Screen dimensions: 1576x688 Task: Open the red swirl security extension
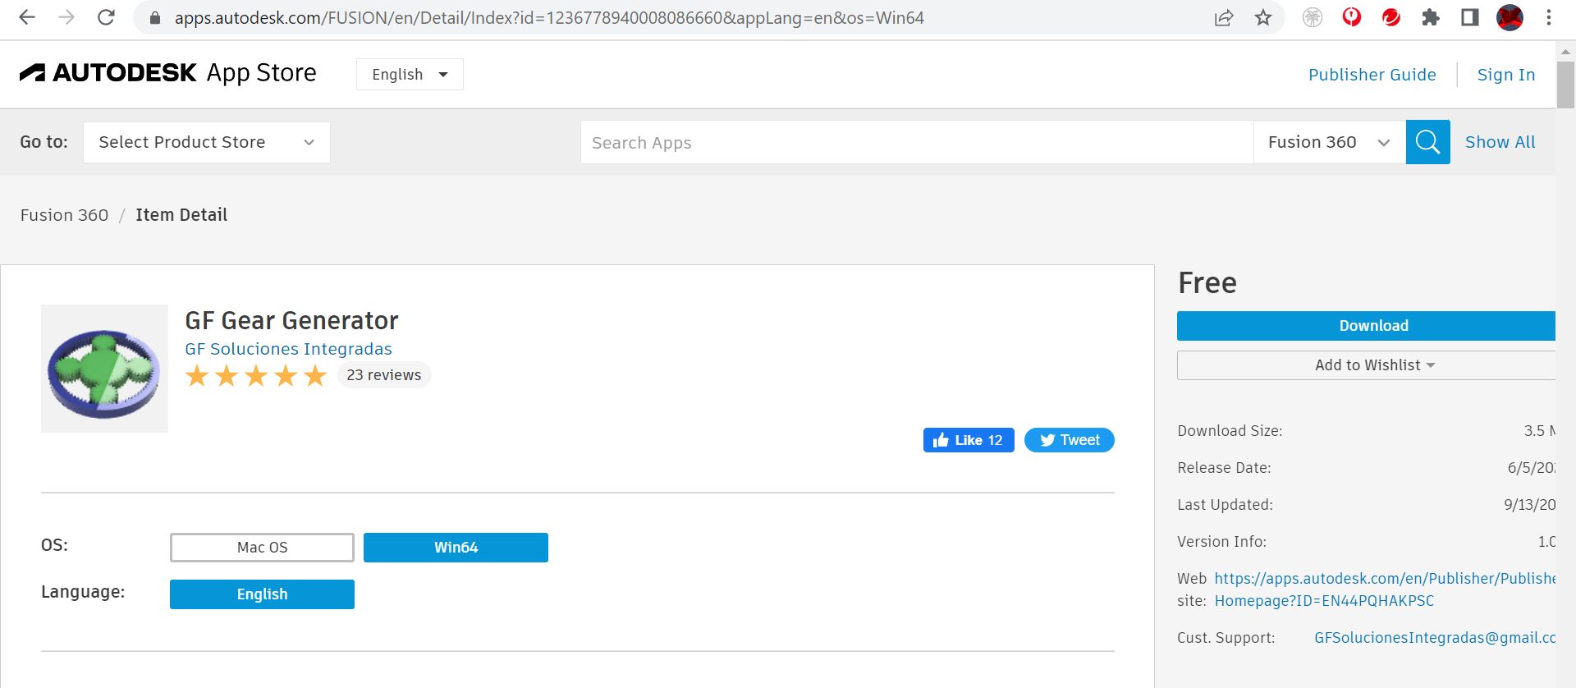(x=1391, y=17)
